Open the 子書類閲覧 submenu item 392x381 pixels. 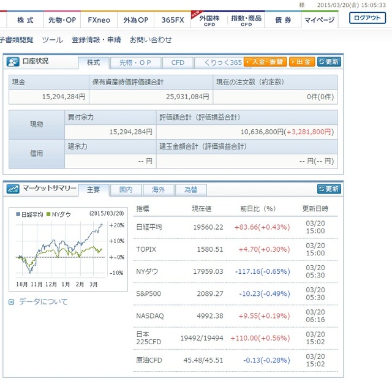point(17,40)
